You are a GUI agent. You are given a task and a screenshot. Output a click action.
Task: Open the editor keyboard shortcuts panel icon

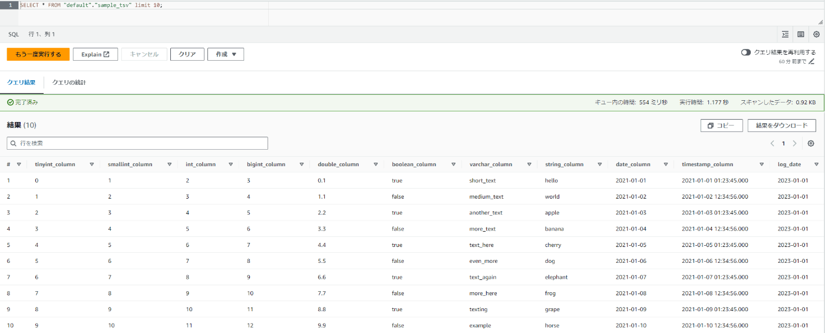coord(801,34)
